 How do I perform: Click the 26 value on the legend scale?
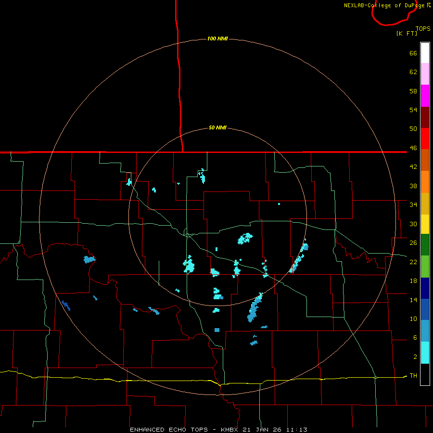[413, 243]
